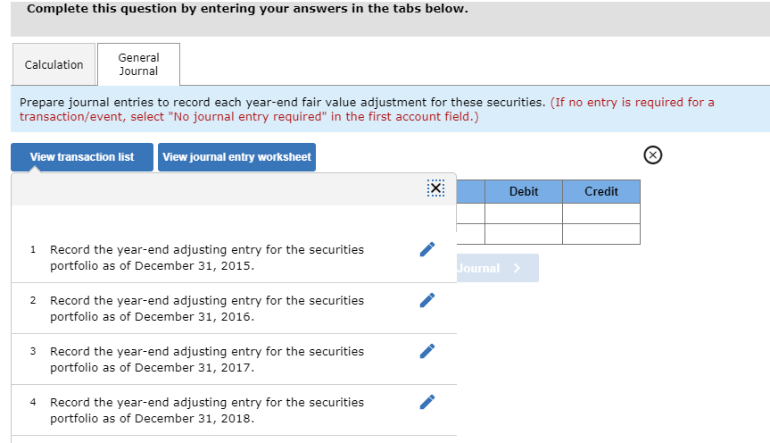
Task: Open the edit pencil for transaction 3
Action: click(427, 350)
